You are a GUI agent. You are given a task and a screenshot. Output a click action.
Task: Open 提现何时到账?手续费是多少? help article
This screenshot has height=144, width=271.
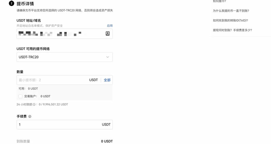232,30
